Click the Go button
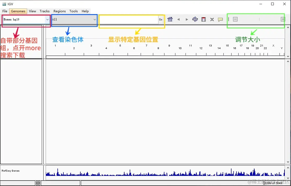 [x=161, y=19]
